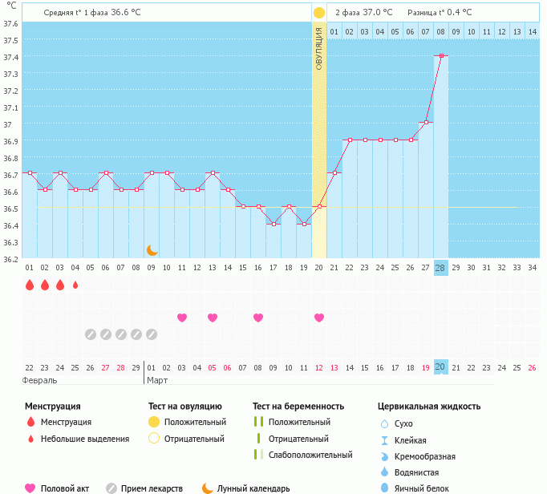The image size is (547, 494).
Task: Click the heart icon on March 12
Action: [319, 318]
